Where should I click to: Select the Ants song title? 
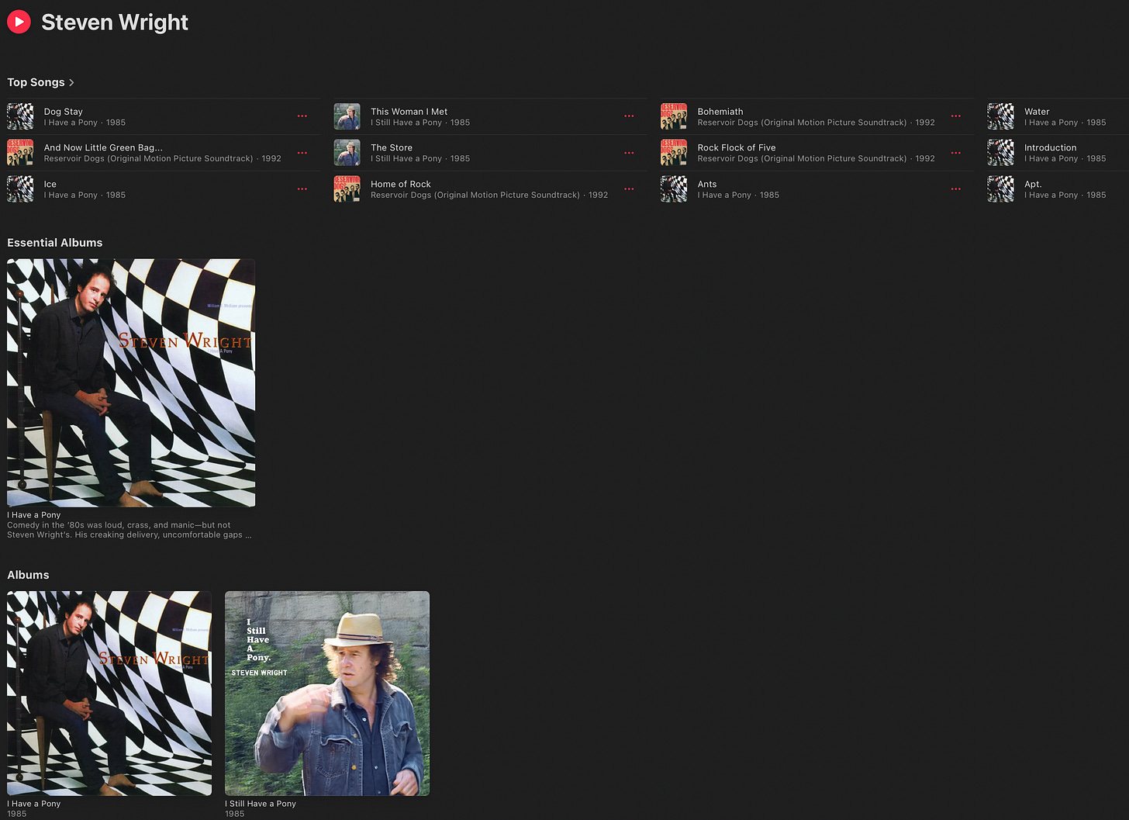pos(707,184)
